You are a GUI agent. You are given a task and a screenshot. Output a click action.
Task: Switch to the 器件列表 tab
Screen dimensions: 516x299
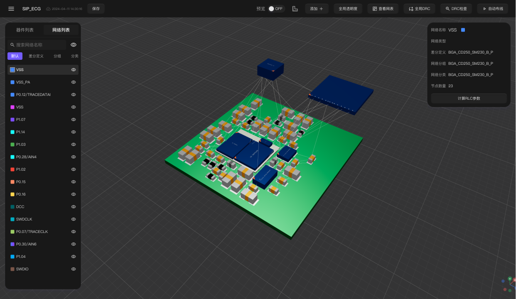[x=25, y=30]
